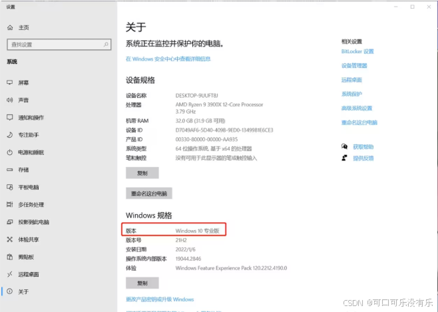Click 重命名这台电脑 button

pos(149,194)
